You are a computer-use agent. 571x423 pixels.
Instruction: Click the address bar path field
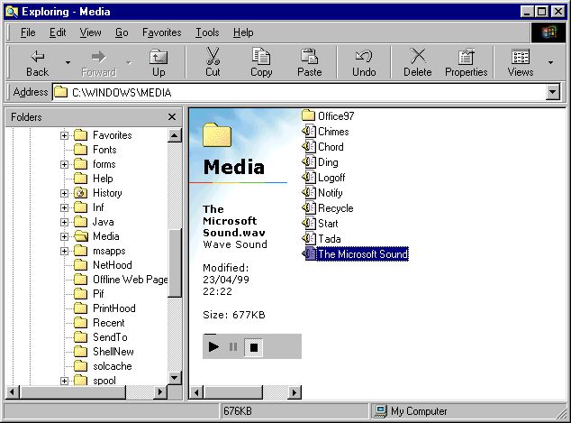(x=299, y=92)
